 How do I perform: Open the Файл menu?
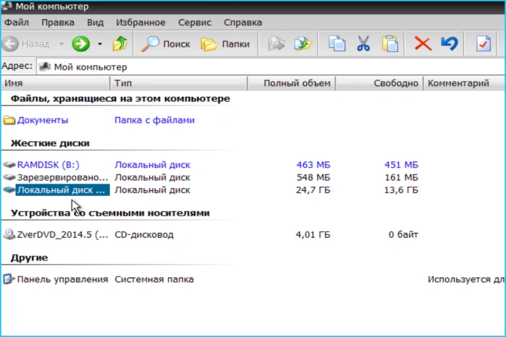(17, 22)
